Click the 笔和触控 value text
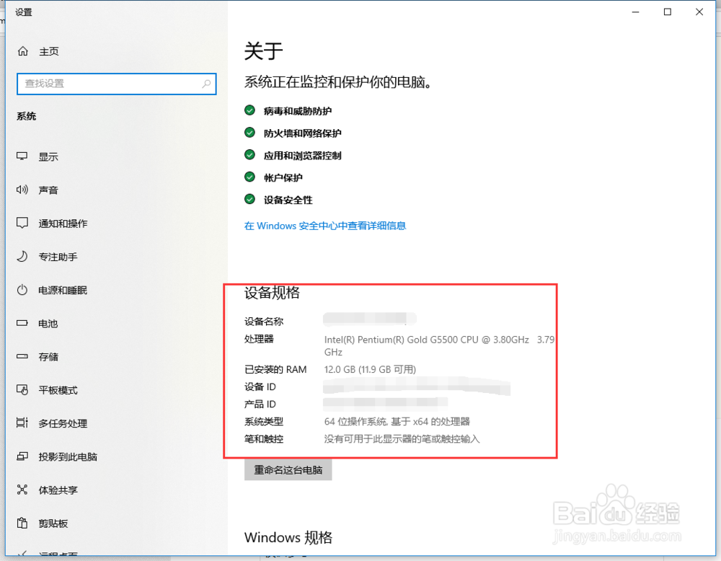Image resolution: width=721 pixels, height=561 pixels. [x=402, y=438]
